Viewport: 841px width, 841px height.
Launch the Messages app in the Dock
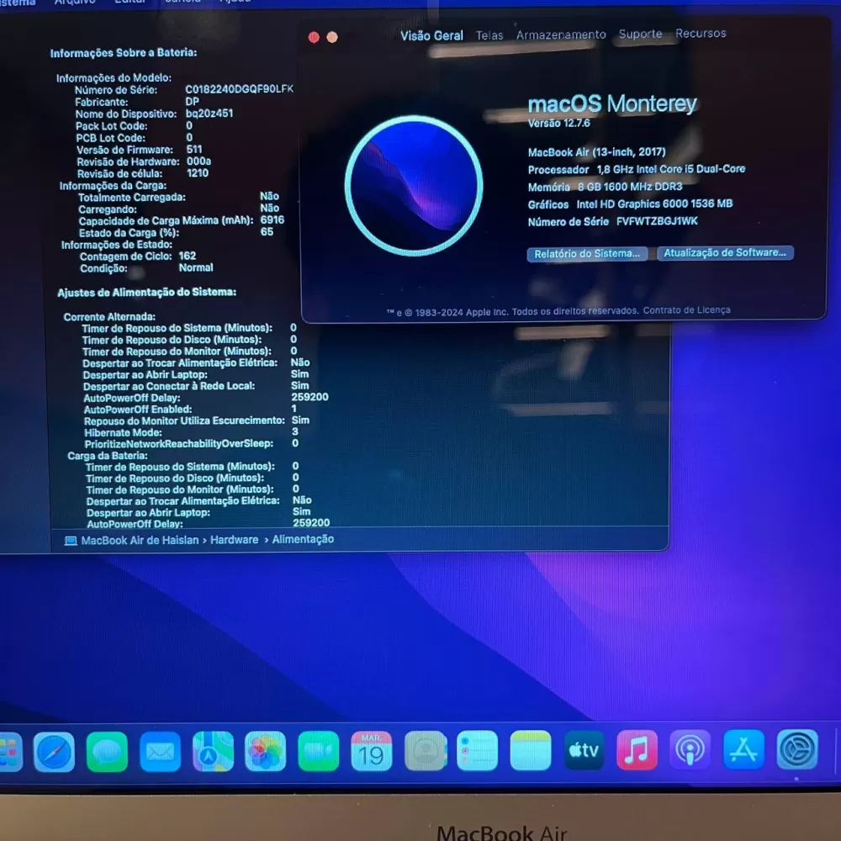point(107,751)
